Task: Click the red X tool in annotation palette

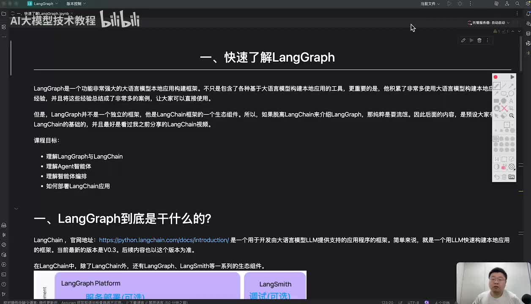Action: coord(504,109)
